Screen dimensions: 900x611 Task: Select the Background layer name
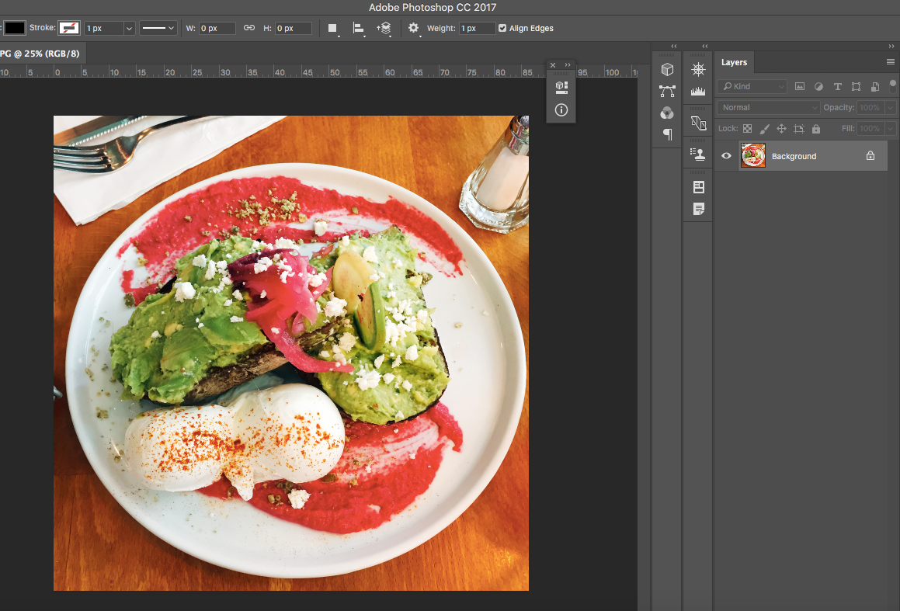pos(794,156)
